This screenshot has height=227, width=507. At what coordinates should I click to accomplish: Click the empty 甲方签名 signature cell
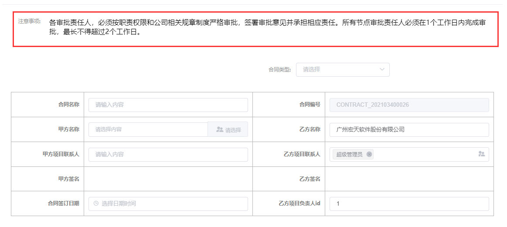pyautogui.click(x=168, y=179)
